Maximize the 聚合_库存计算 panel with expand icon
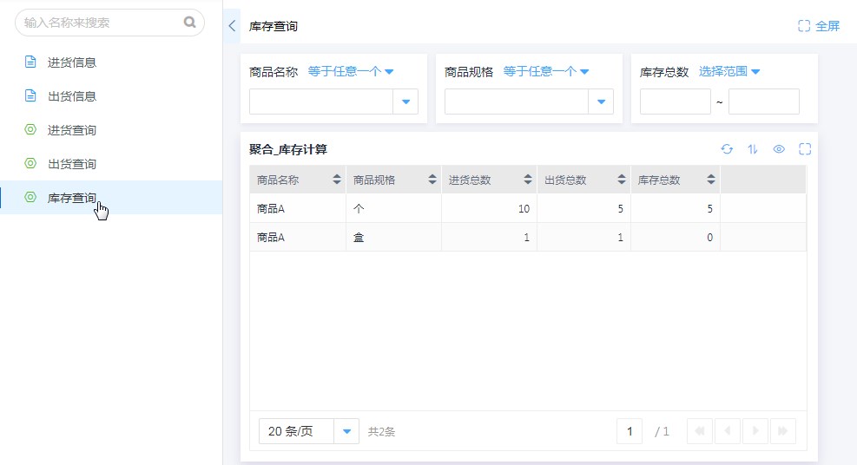The width and height of the screenshot is (857, 465). coord(805,149)
